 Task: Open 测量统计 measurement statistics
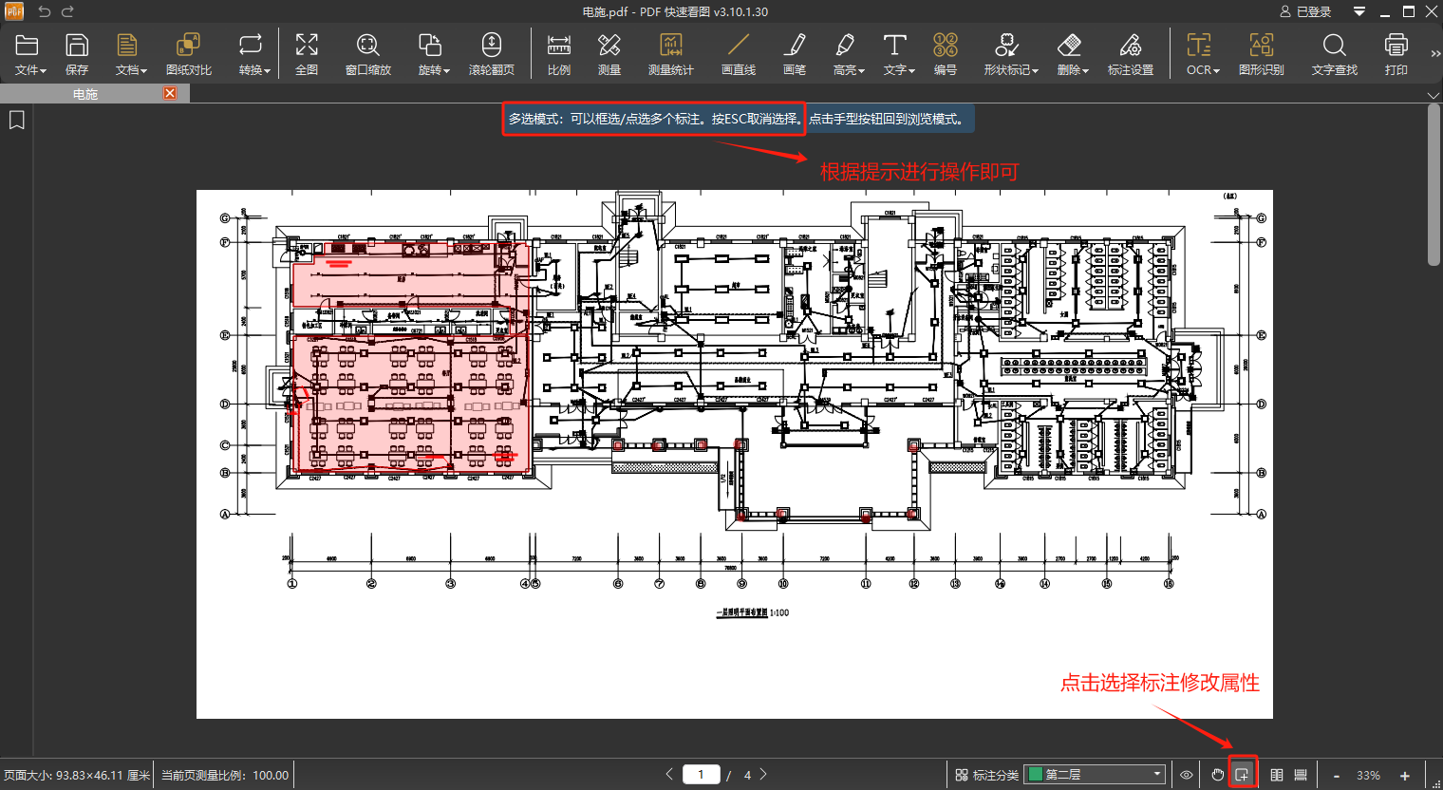671,54
